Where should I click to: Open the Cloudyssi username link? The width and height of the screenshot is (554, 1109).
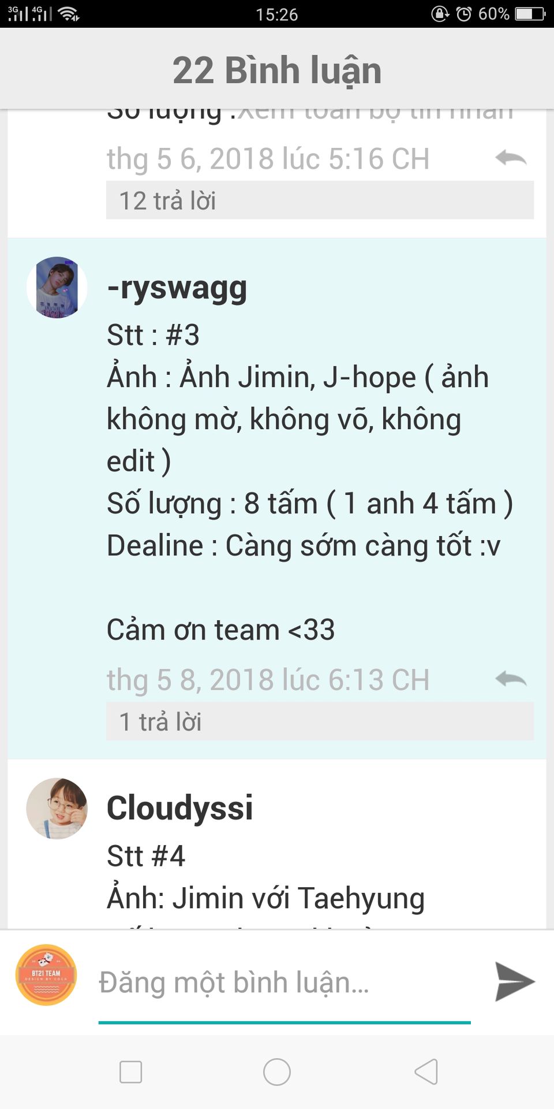(180, 807)
